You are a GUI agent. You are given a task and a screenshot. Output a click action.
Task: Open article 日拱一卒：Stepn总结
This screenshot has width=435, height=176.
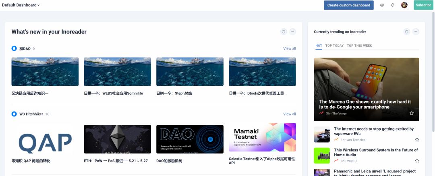[174, 93]
